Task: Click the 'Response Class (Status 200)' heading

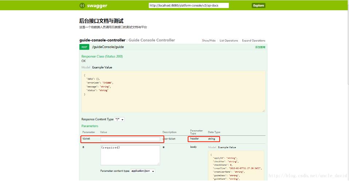Action: tap(102, 56)
